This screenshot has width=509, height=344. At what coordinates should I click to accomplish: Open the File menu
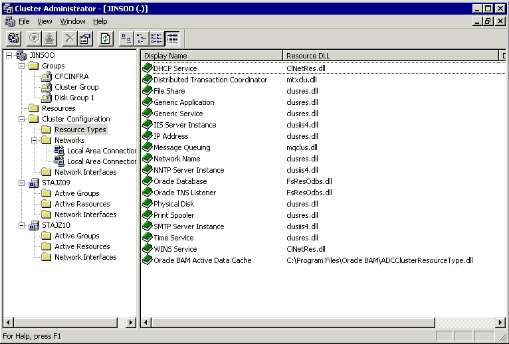(x=24, y=21)
